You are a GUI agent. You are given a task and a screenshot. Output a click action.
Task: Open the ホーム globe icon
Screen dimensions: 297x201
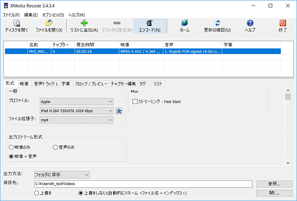coord(184,23)
